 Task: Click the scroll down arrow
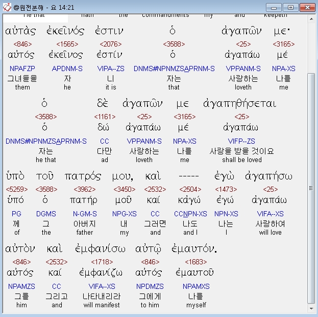point(311,308)
